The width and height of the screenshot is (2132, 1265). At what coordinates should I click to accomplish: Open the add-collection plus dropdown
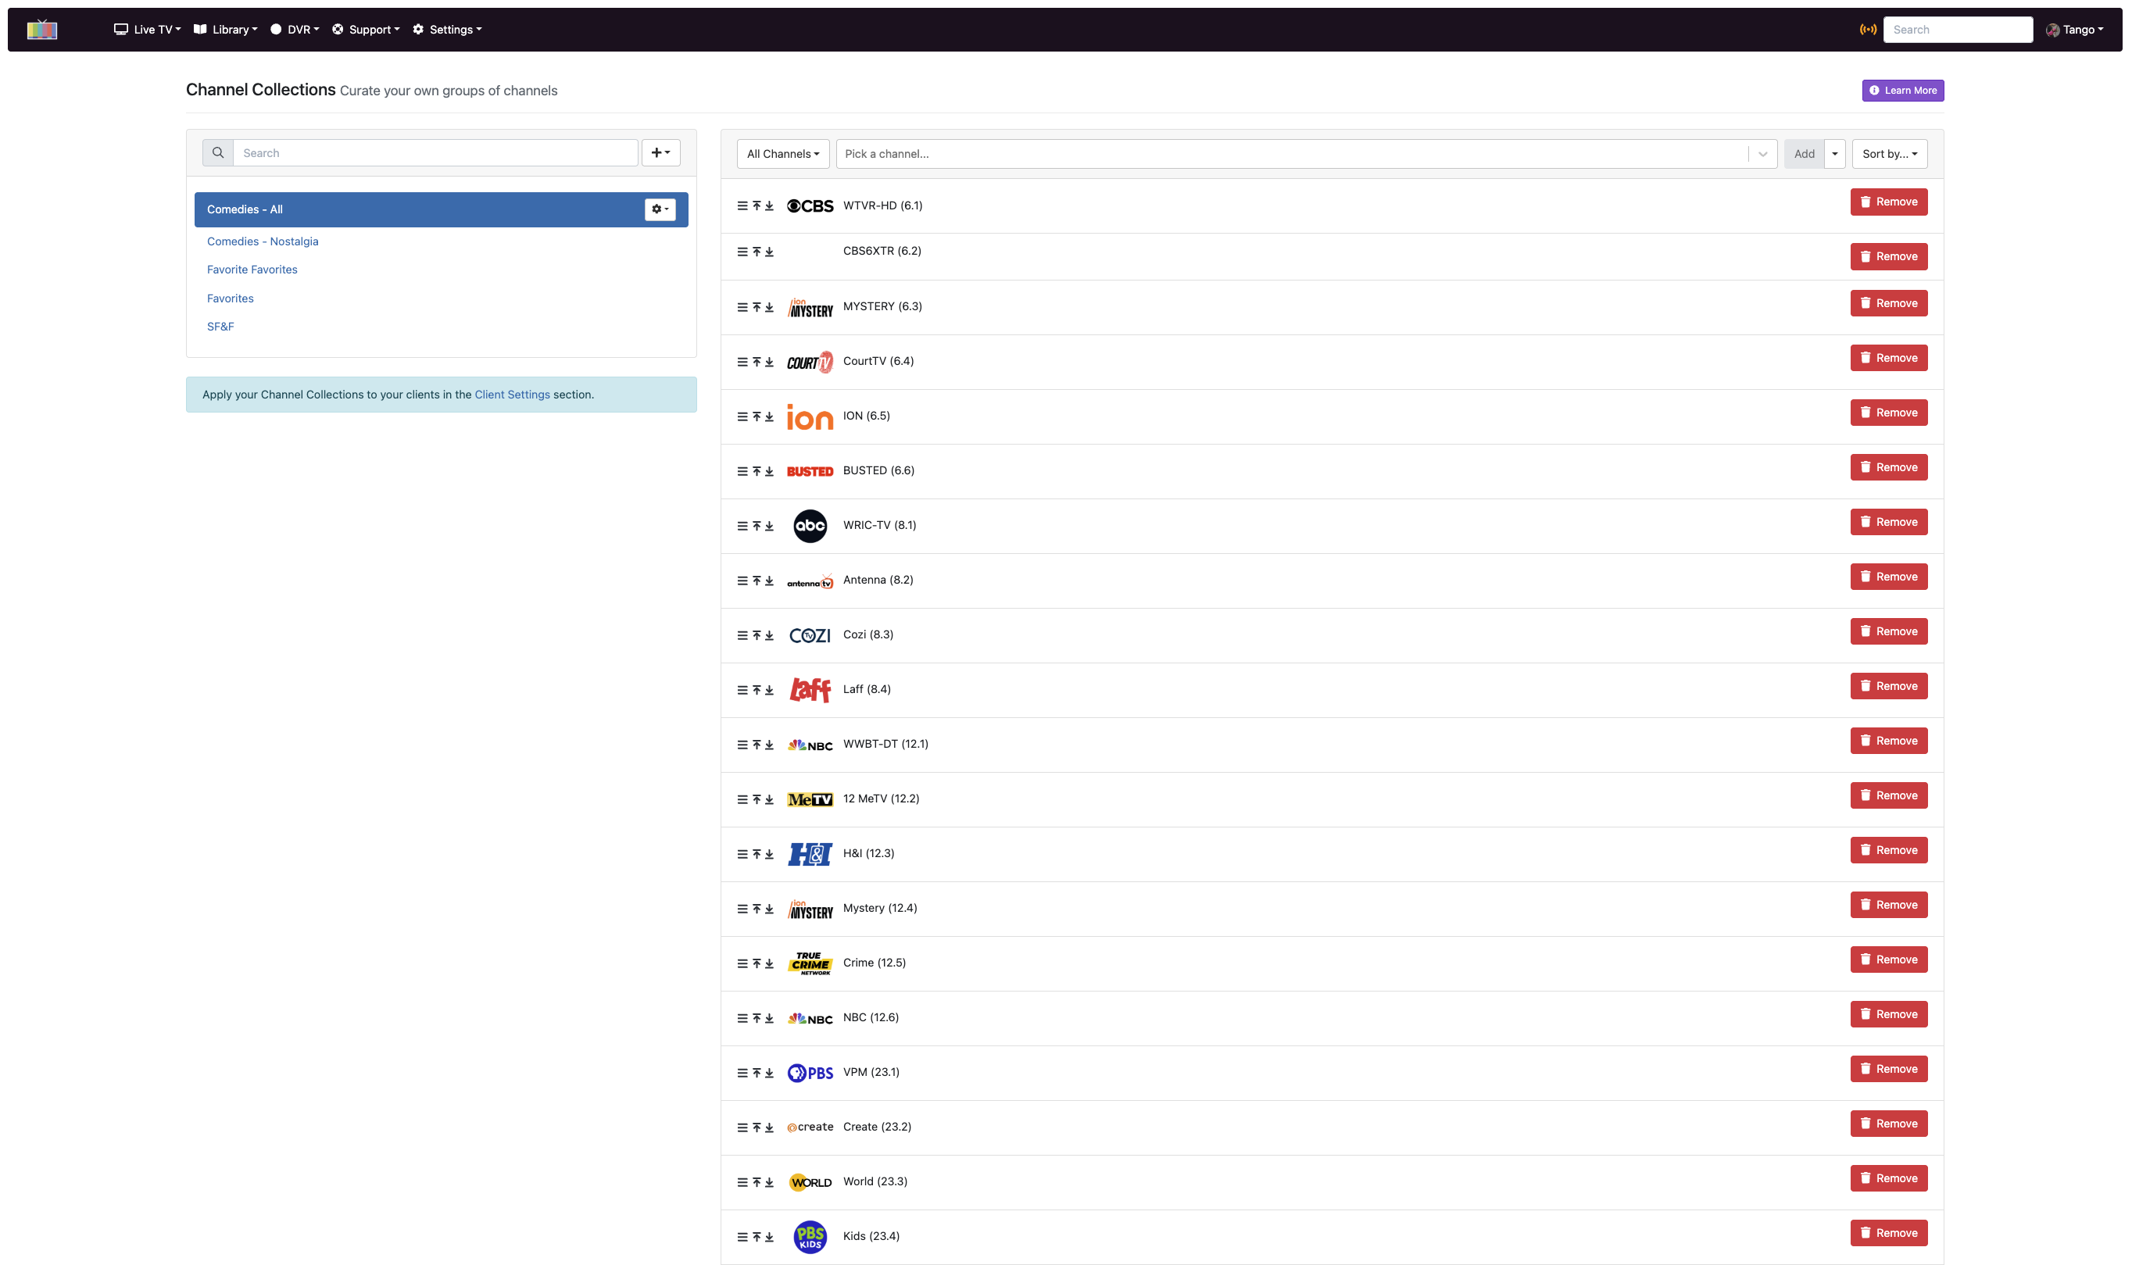660,152
